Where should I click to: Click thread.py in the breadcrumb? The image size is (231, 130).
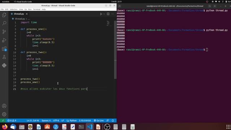pos(20,19)
